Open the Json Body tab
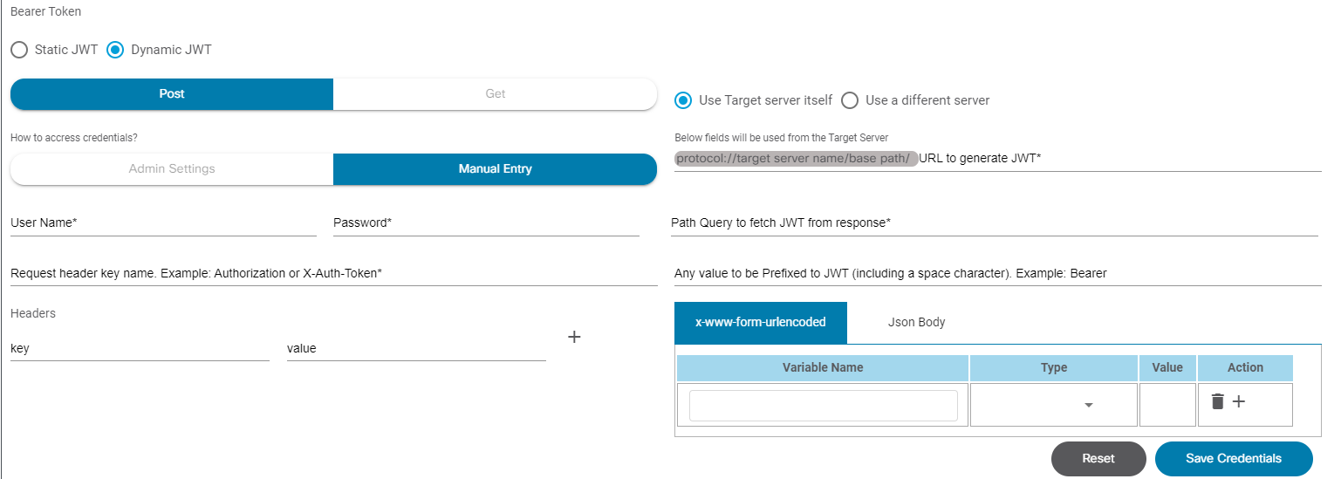The image size is (1341, 479). (x=916, y=323)
